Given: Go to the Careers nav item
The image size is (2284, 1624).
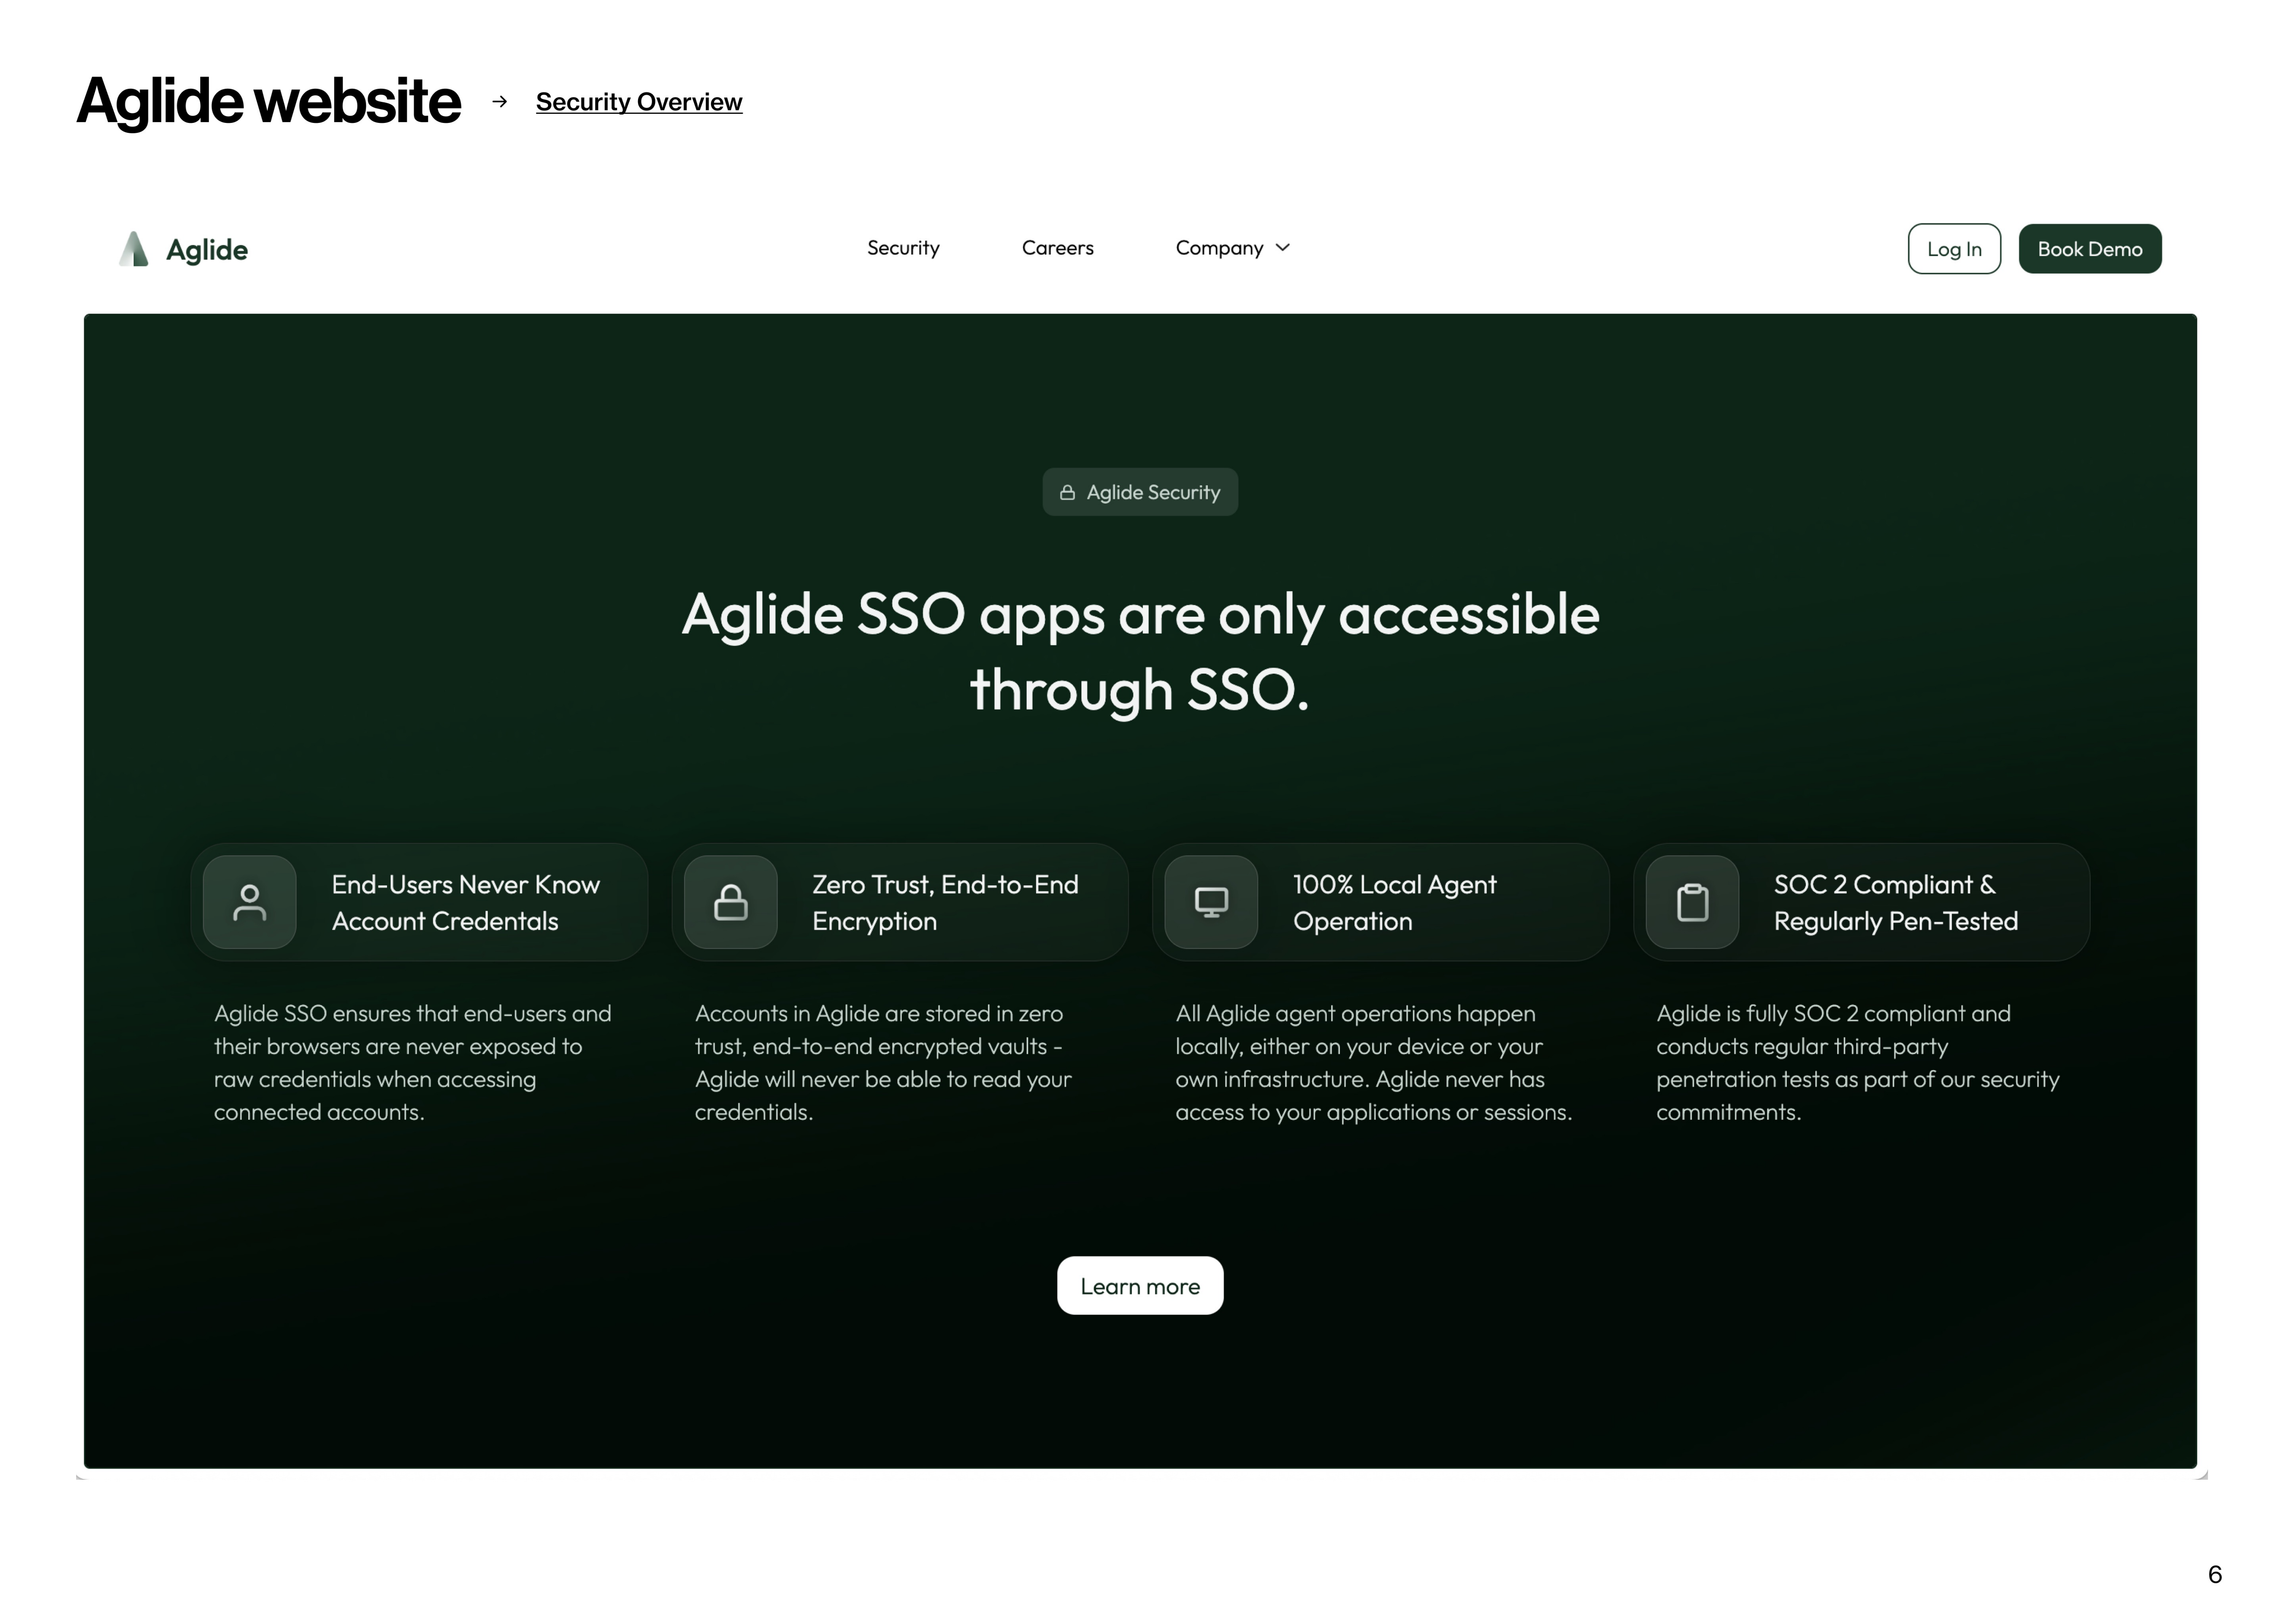Looking at the screenshot, I should [x=1057, y=248].
